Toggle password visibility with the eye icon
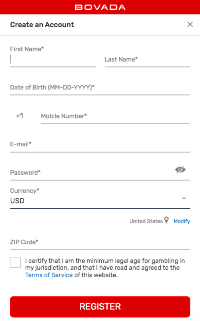 pos(180,170)
